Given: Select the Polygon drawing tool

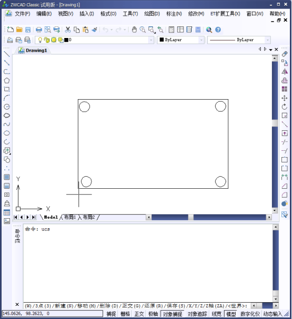Looking at the screenshot, I should pos(7,80).
